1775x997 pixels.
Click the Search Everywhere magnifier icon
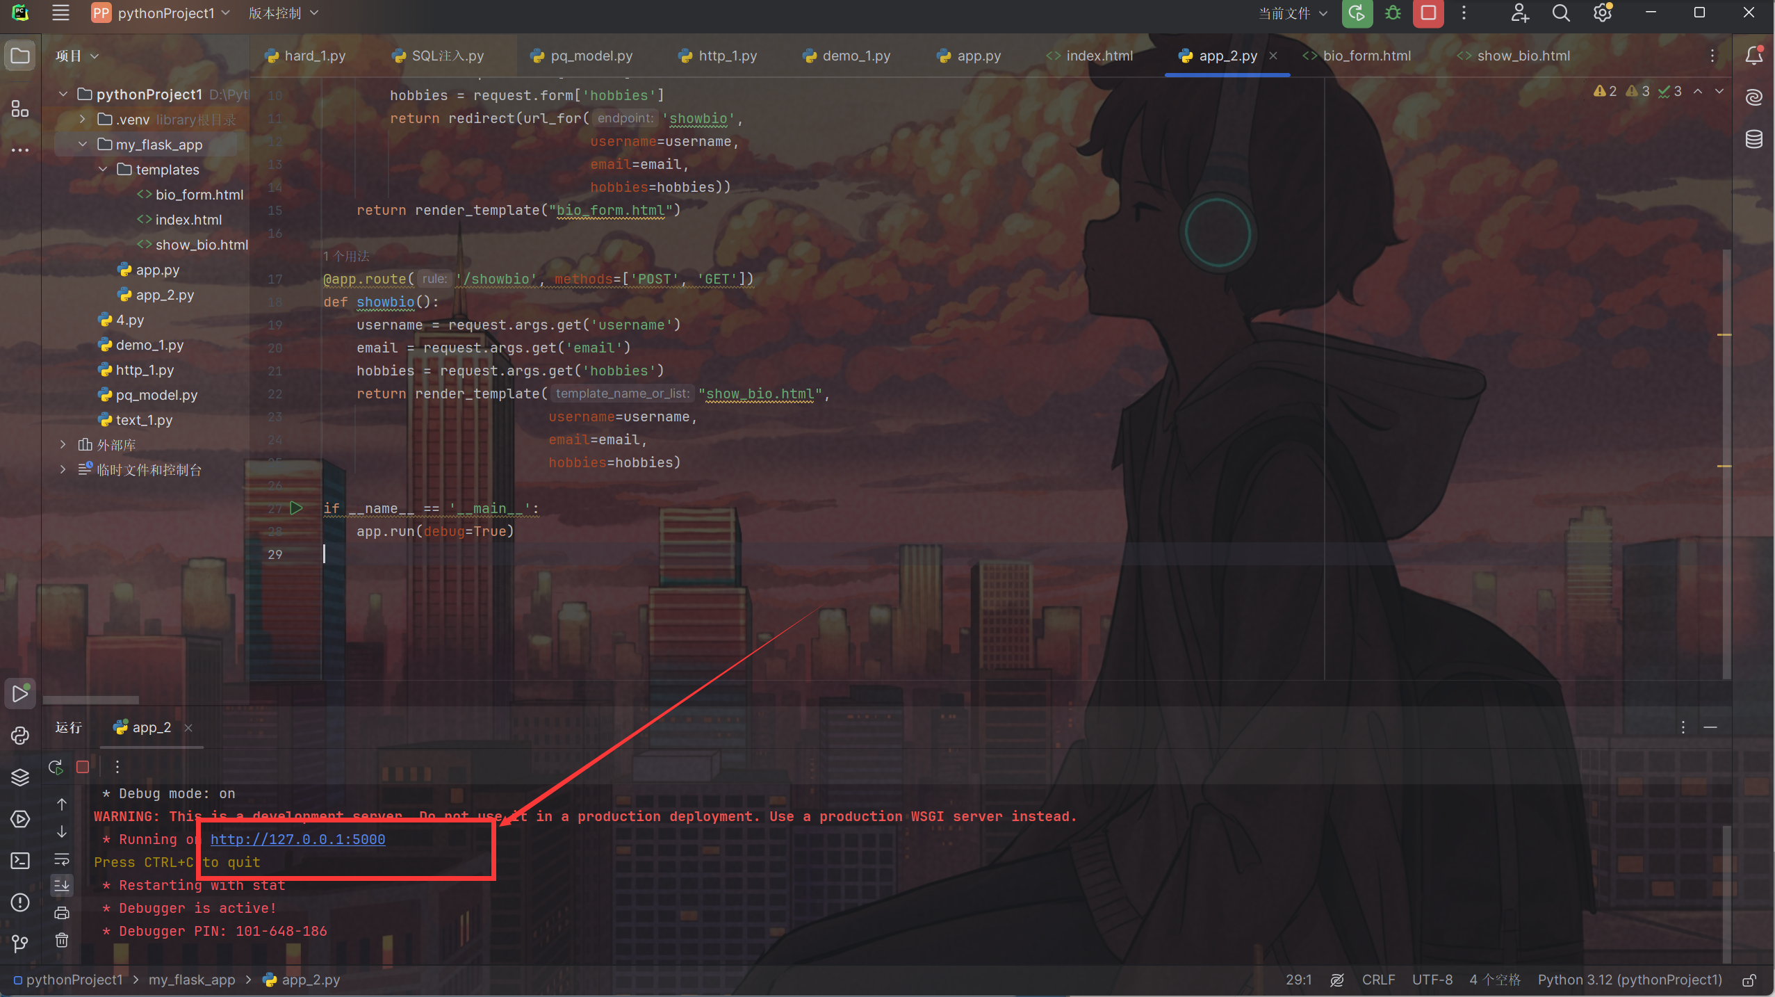[1560, 13]
